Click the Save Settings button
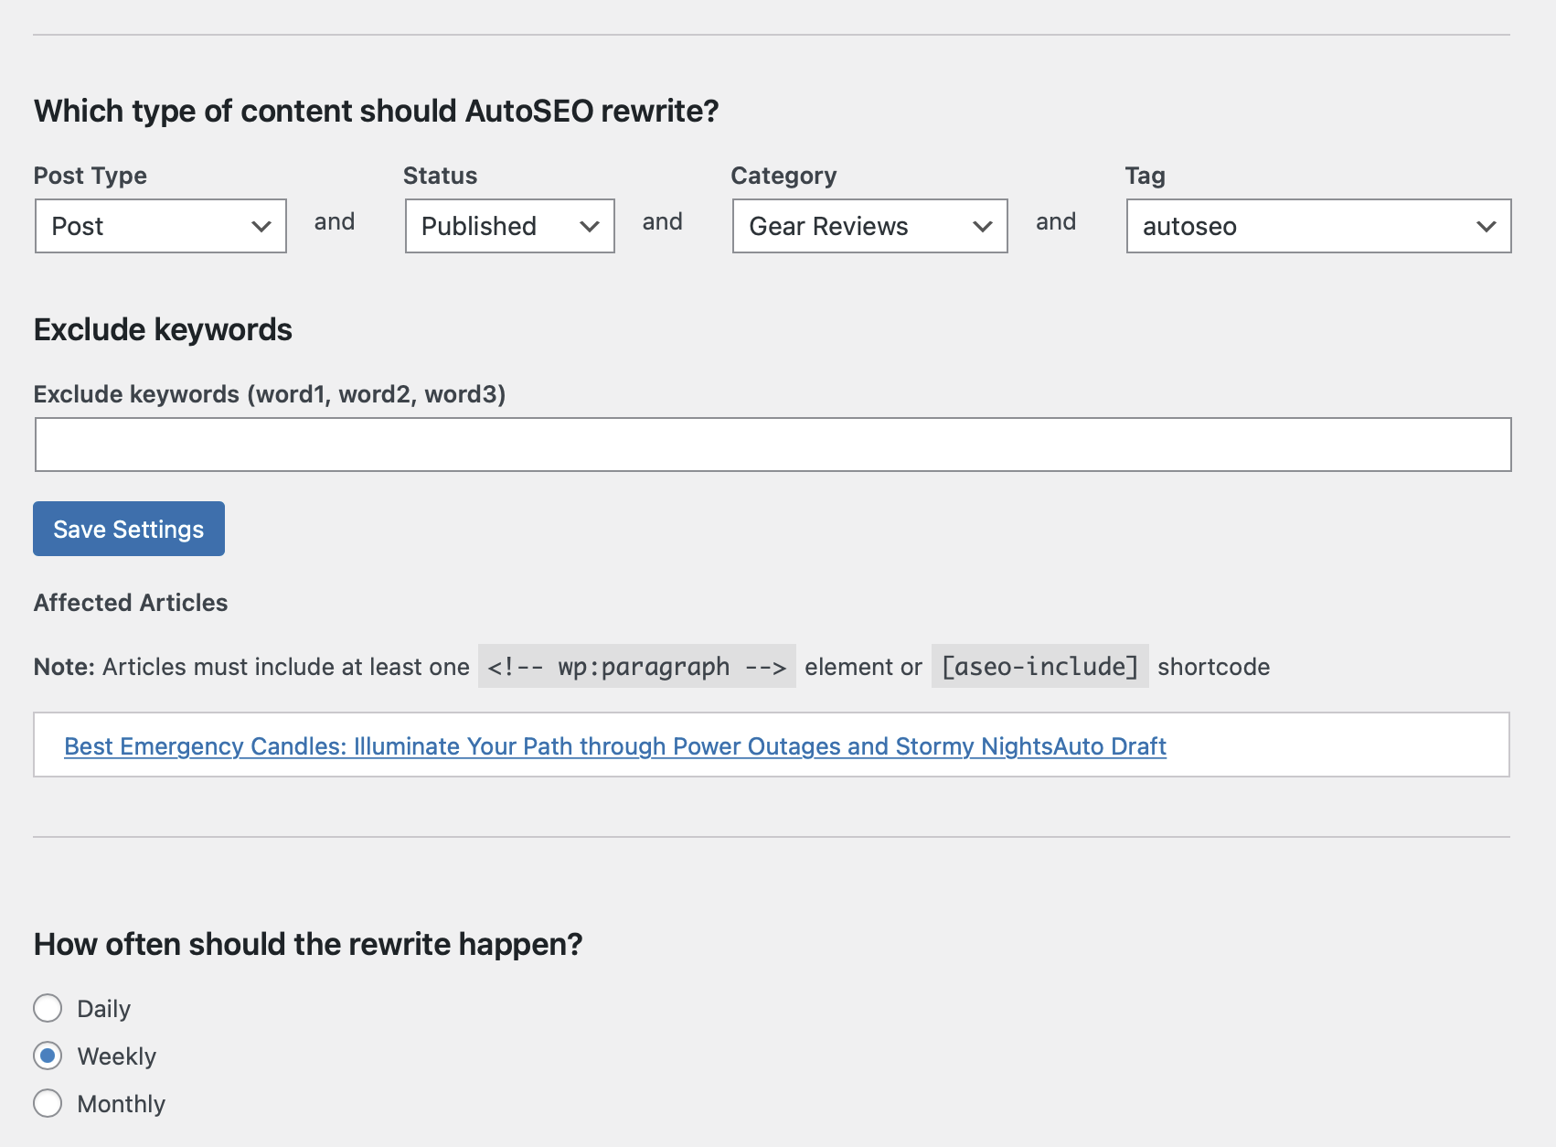 tap(128, 528)
